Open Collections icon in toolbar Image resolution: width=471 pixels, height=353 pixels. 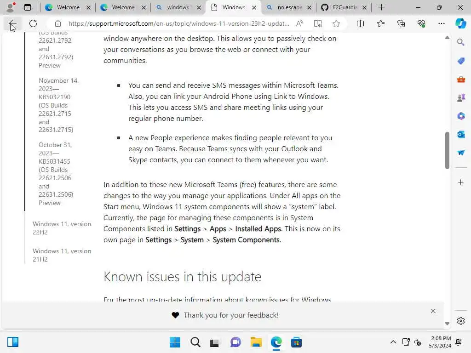(x=401, y=23)
